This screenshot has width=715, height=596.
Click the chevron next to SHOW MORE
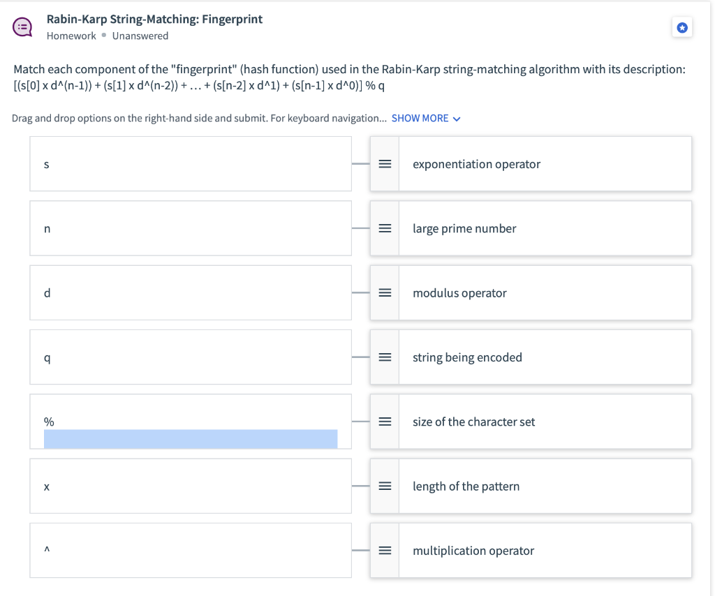457,118
